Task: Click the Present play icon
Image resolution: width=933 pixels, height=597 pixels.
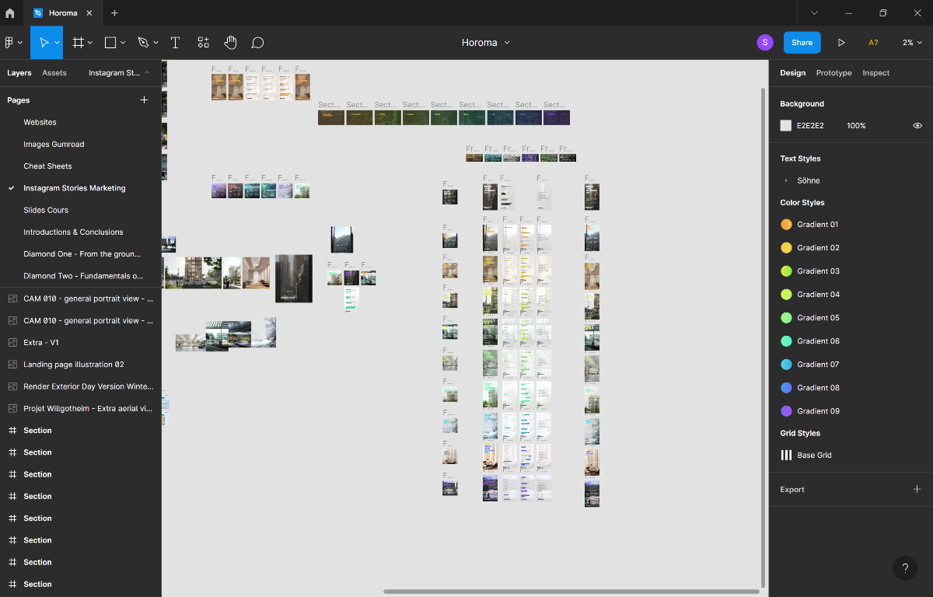Action: 841,43
